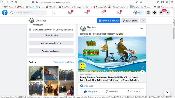Open the new message compose icon
The image size is (175, 98).
click(167, 93)
